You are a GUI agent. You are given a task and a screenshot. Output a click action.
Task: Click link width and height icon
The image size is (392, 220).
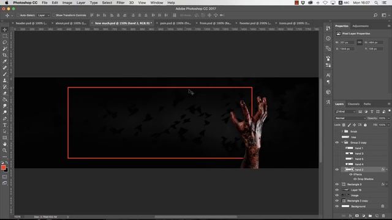pyautogui.click(x=360, y=42)
